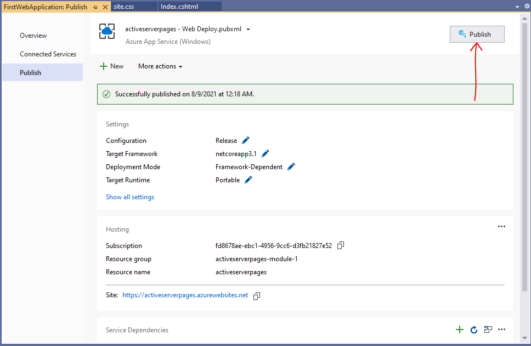Click the vertical scrollbar up arrow
Screen dimensions: 531x346
524,19
